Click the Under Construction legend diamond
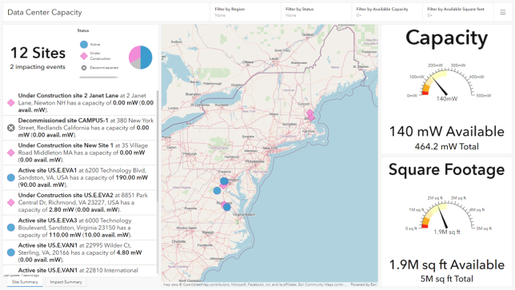This screenshot has width=515, height=290. coord(84,56)
